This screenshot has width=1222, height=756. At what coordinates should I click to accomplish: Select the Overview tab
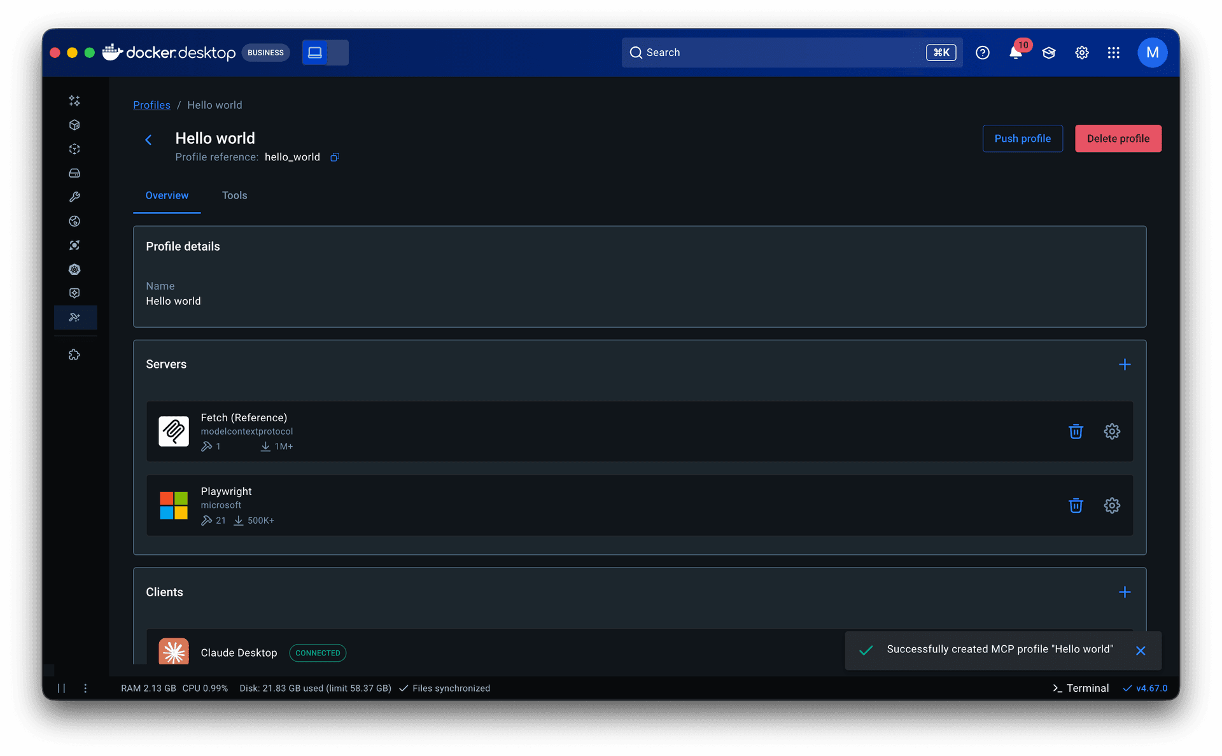click(167, 195)
